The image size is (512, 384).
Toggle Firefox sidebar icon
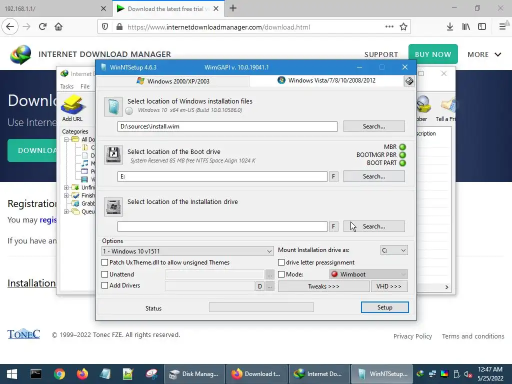point(482,27)
